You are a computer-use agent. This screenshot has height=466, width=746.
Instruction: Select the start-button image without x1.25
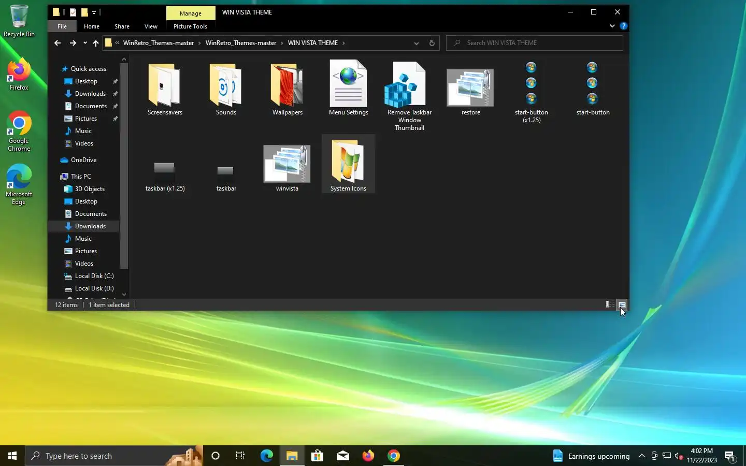[x=593, y=89]
